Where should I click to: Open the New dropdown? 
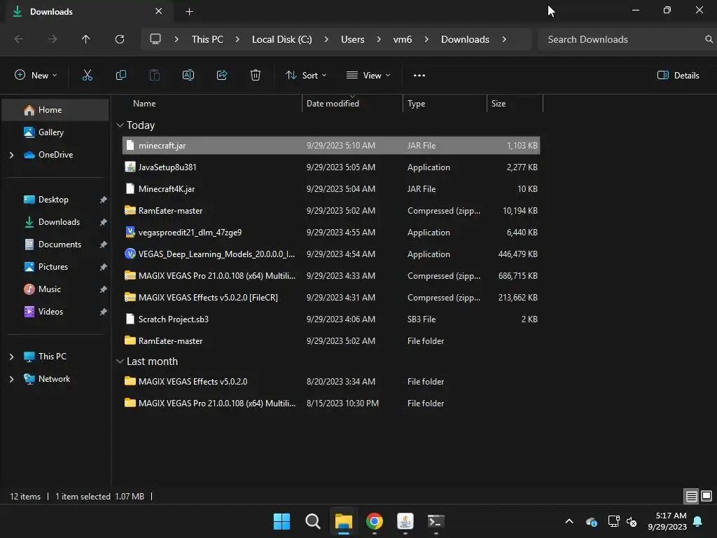coord(36,76)
